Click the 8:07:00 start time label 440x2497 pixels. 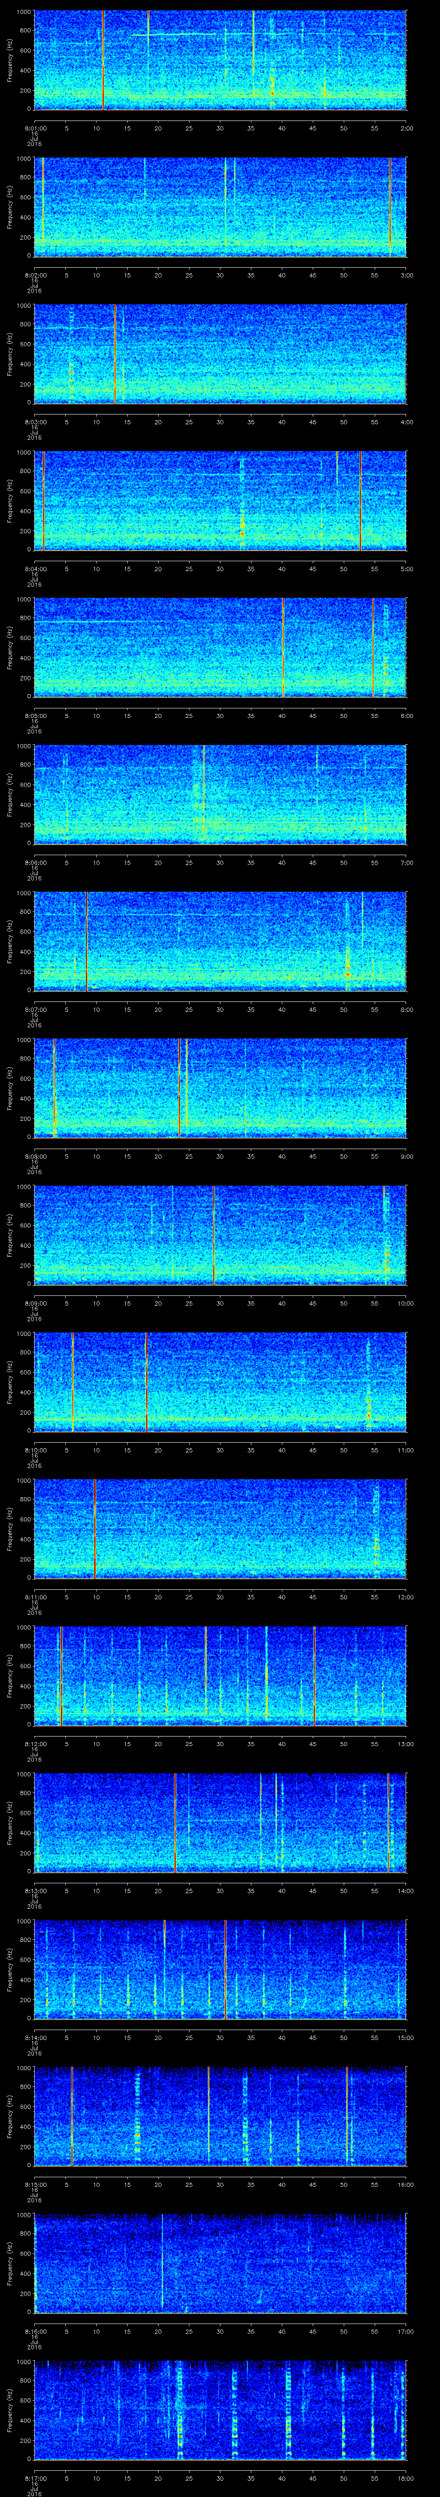pos(35,1009)
